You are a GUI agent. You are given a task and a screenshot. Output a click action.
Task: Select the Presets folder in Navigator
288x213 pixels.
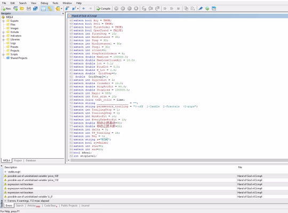click(x=14, y=47)
